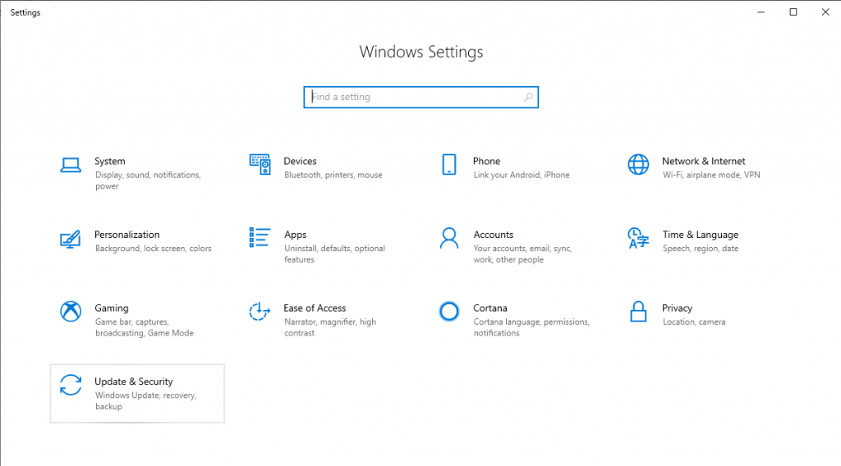Open the Network & Internet globe icon
The image size is (841, 466).
(x=638, y=164)
